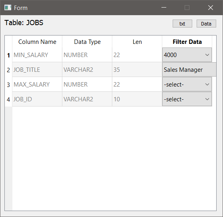223x217 pixels.
Task: Select the Column Name header
Action: (37, 42)
